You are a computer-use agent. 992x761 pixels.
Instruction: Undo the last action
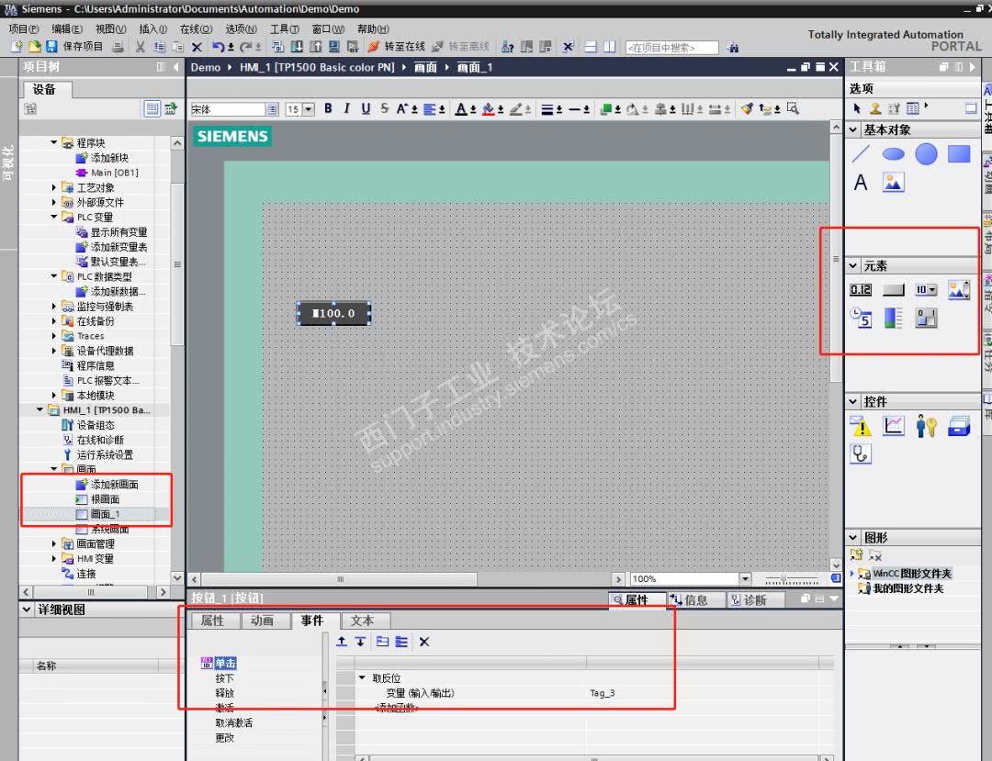pos(218,47)
